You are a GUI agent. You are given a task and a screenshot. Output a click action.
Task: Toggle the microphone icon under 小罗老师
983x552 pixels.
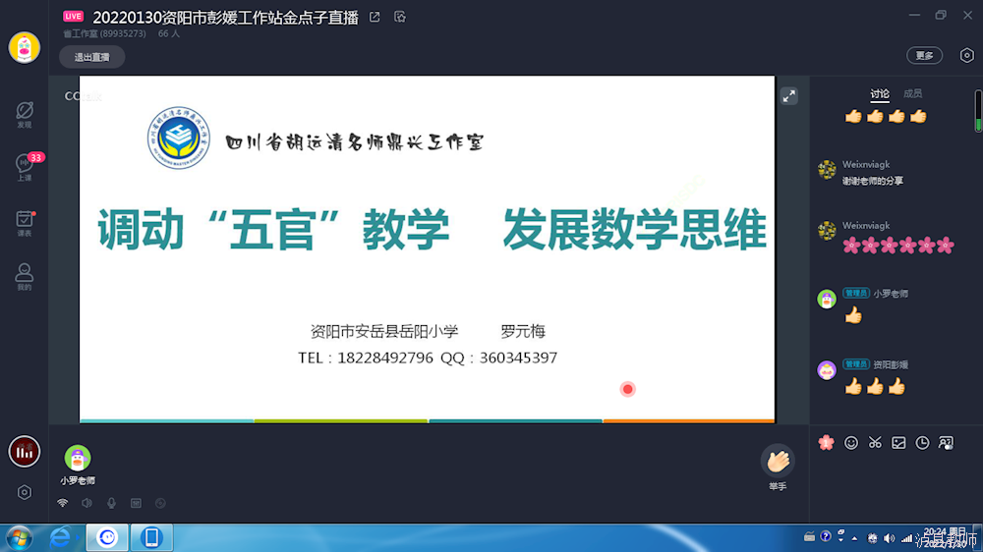coord(111,503)
